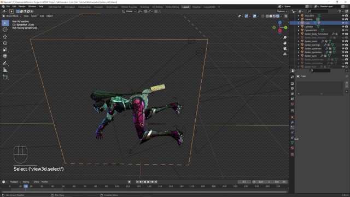This screenshot has height=197, width=350.
Task: Hide Cylinder in viewport via eye icon
Action: [343, 27]
